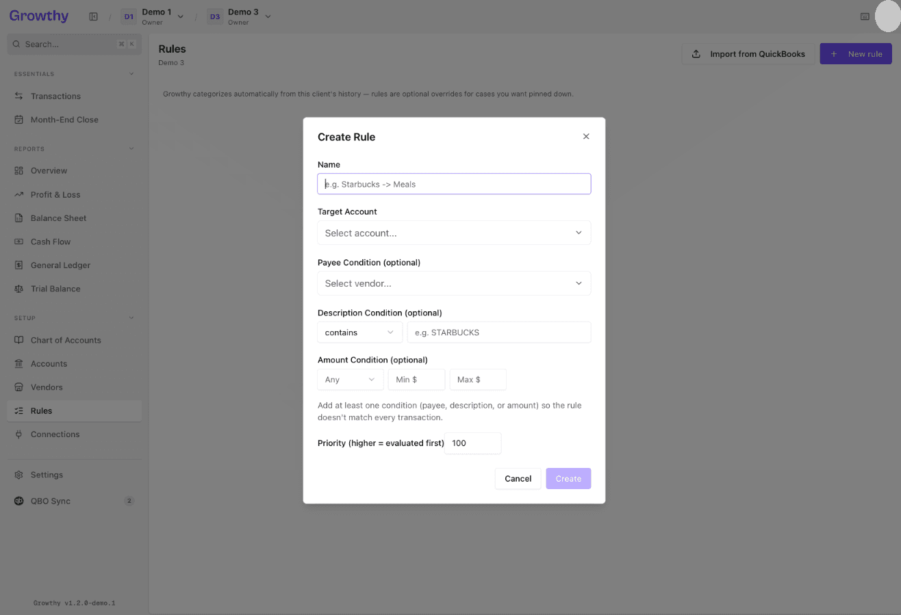This screenshot has width=901, height=615.
Task: Click the Connections plug icon
Action: click(19, 434)
